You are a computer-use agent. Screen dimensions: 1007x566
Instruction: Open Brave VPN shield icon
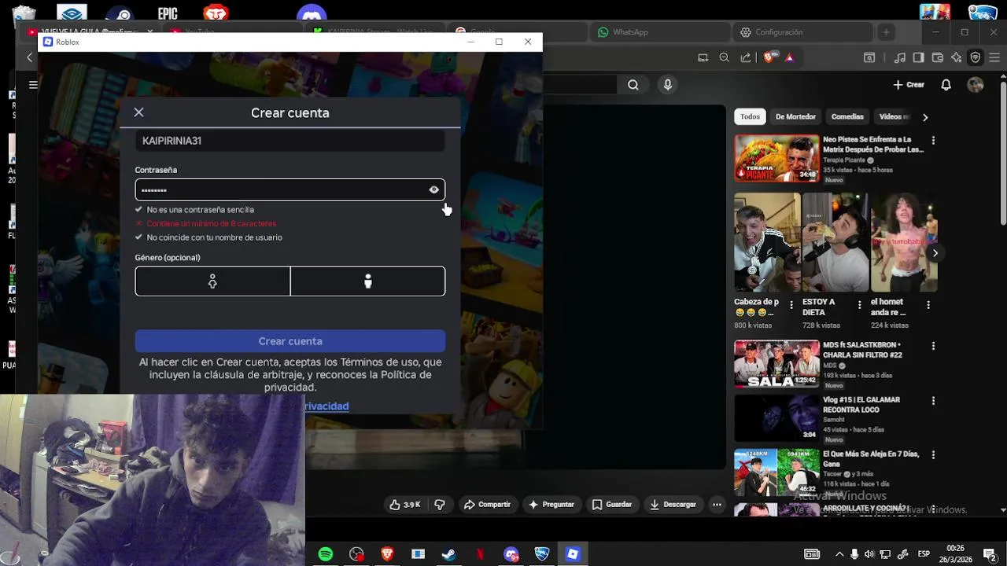(976, 57)
